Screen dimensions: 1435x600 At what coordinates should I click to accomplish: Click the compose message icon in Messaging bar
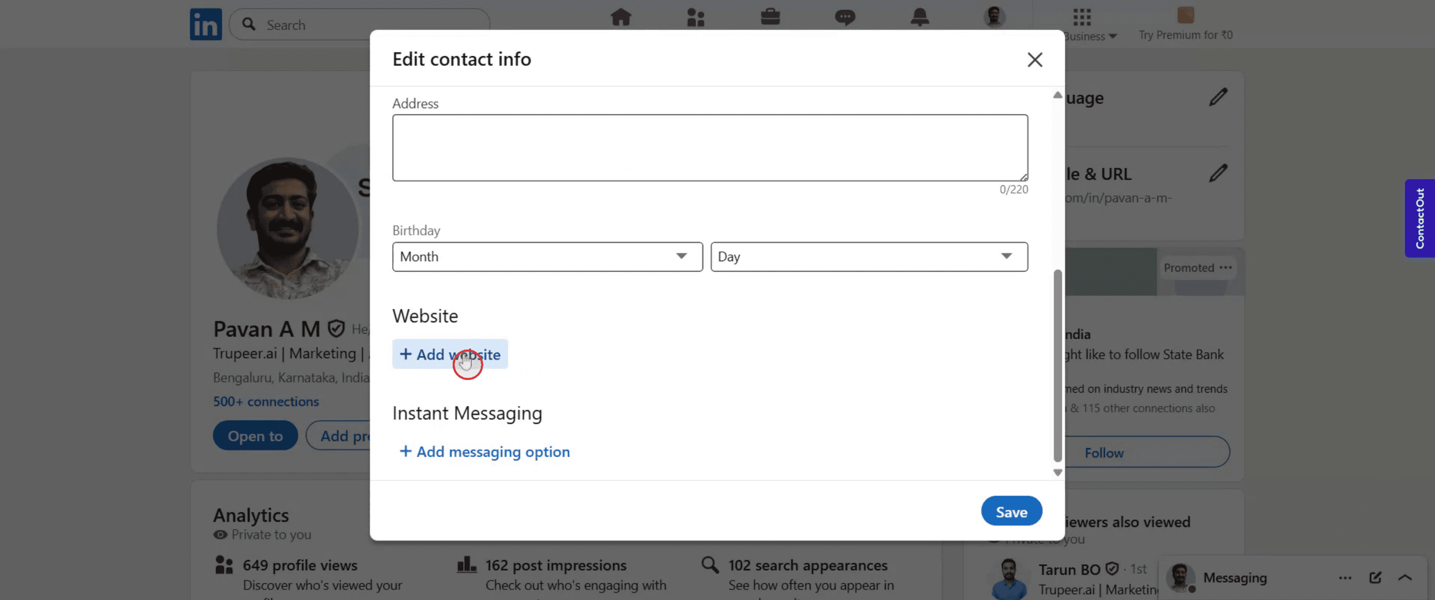[1375, 578]
